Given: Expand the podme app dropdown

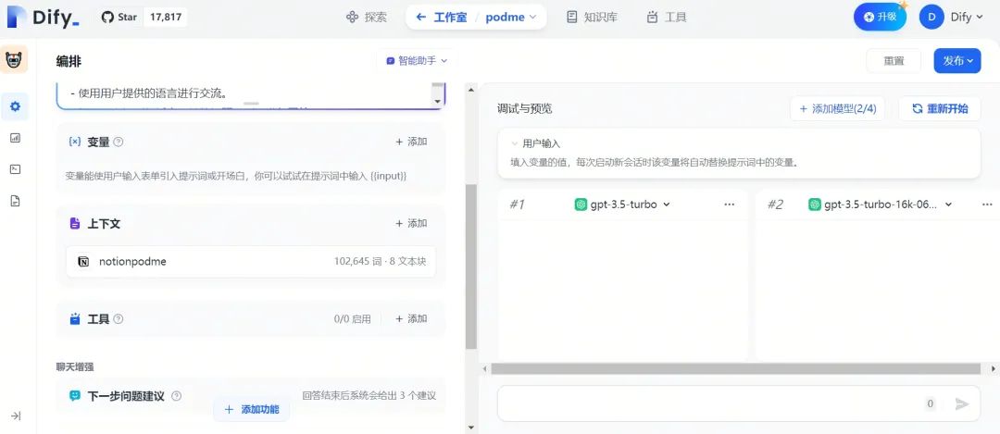Looking at the screenshot, I should [510, 18].
